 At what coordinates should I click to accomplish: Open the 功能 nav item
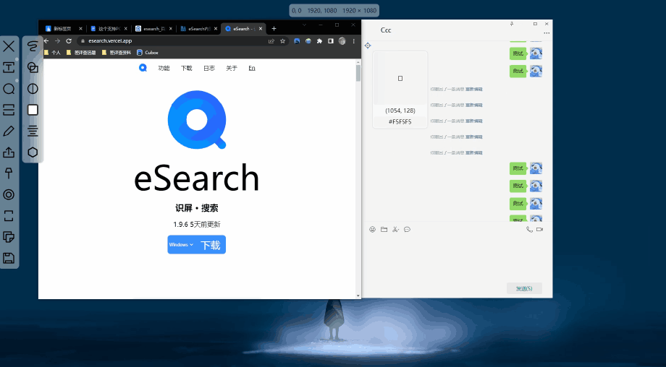pos(164,68)
